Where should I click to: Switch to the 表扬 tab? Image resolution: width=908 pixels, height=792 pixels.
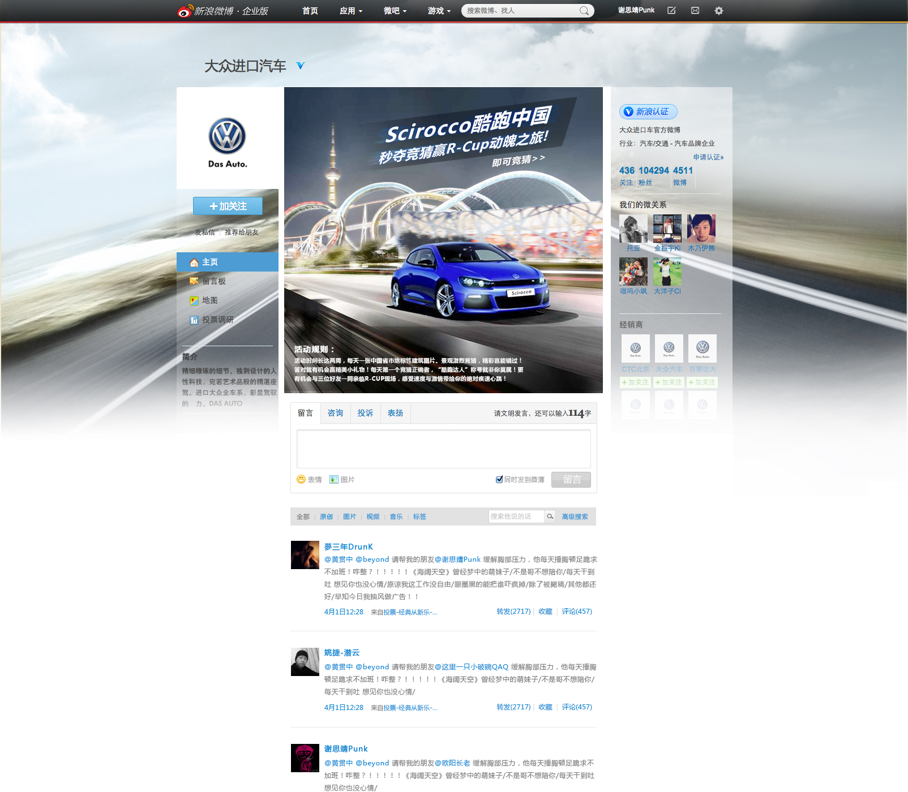tap(396, 413)
